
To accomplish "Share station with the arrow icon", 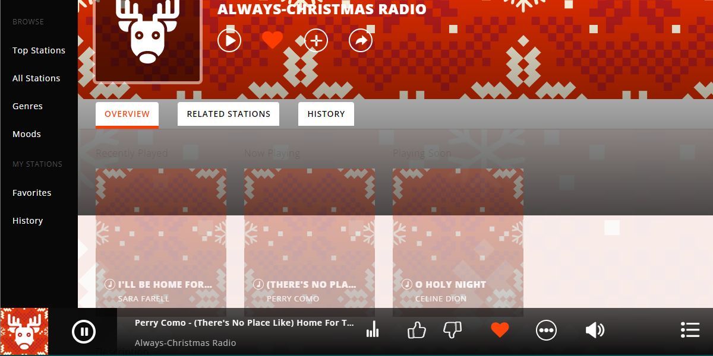I will (x=360, y=40).
